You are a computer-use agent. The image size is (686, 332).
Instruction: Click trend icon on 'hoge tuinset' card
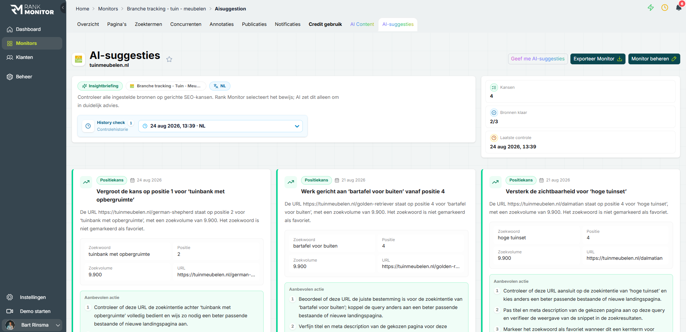(x=496, y=182)
